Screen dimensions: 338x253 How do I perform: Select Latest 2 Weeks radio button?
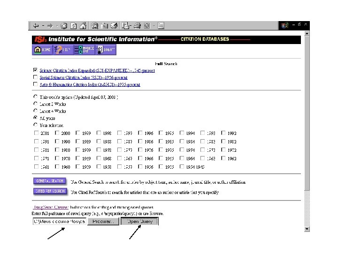pos(35,104)
